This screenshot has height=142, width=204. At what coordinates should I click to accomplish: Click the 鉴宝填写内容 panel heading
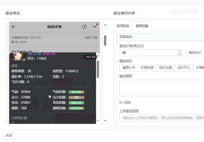tap(124, 13)
